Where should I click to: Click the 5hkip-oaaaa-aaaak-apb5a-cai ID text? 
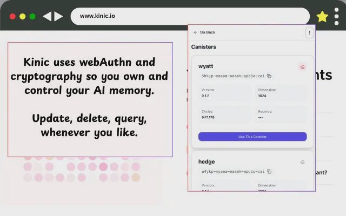[233, 76]
